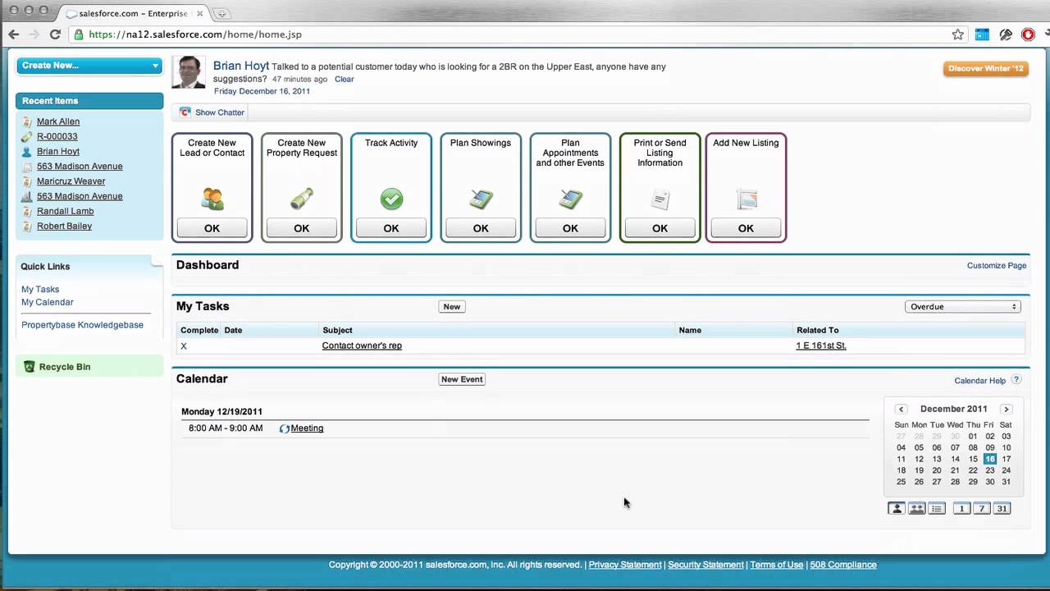Click OK under Track Activity
This screenshot has width=1050, height=591.
391,228
